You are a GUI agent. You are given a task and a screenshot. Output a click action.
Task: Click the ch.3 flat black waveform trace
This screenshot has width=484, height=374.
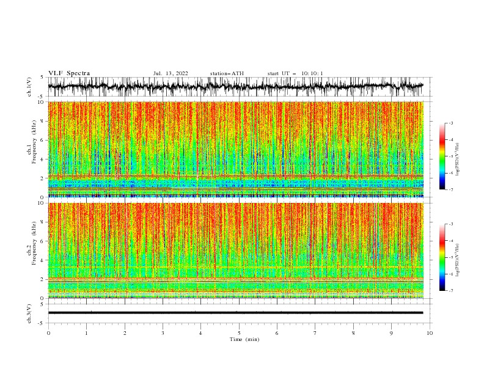coord(235,313)
